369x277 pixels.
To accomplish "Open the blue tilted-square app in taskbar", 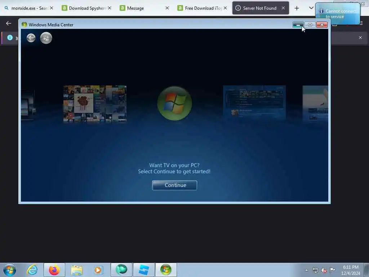I will (x=144, y=270).
